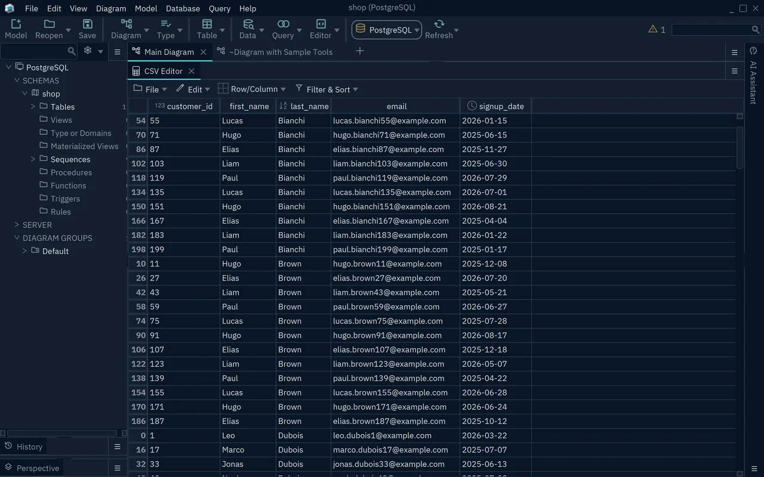The height and width of the screenshot is (477, 764).
Task: Expand the Sequences folder node
Action: click(33, 159)
